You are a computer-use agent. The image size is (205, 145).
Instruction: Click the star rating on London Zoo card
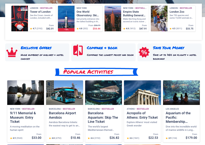pos(176,29)
